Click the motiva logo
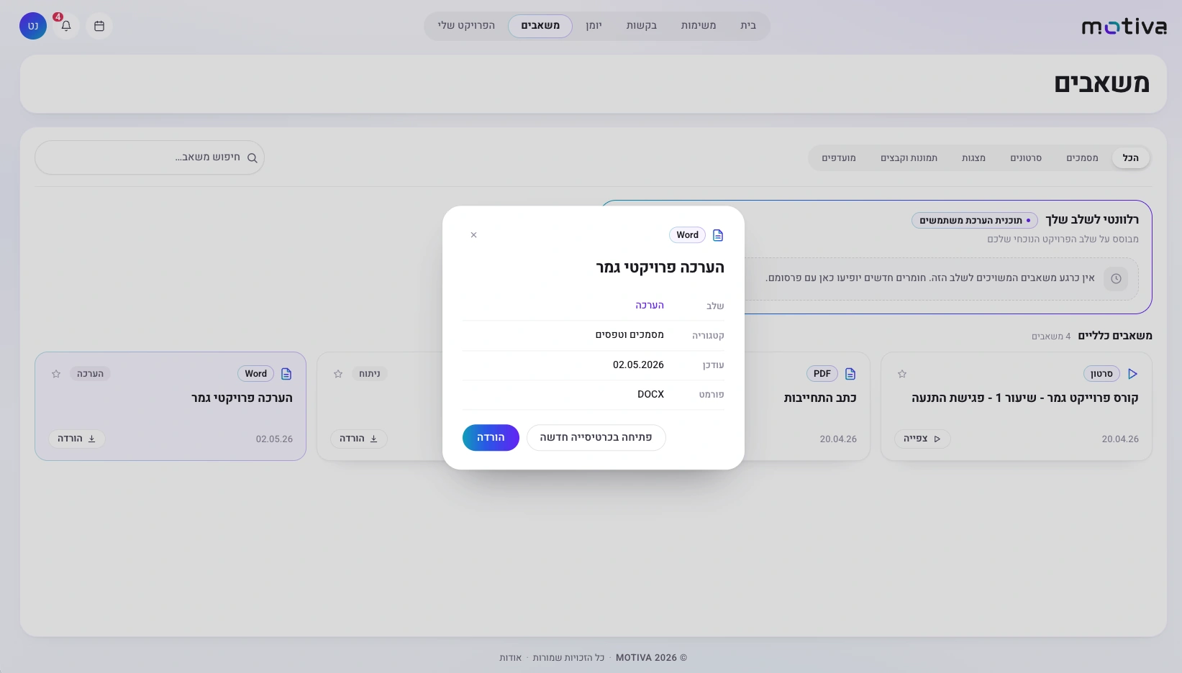1182x673 pixels. coord(1124,27)
